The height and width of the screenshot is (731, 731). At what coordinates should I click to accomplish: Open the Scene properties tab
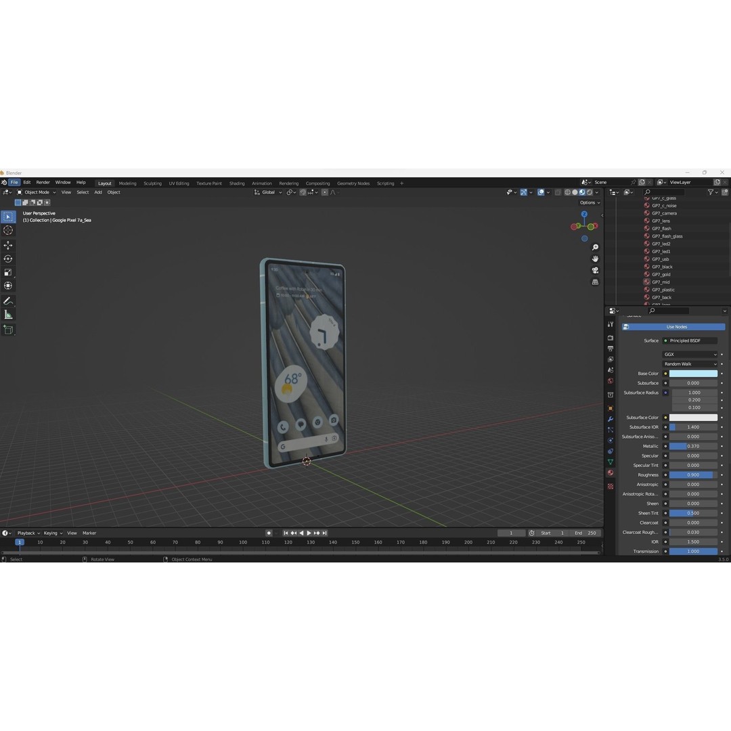coord(611,370)
